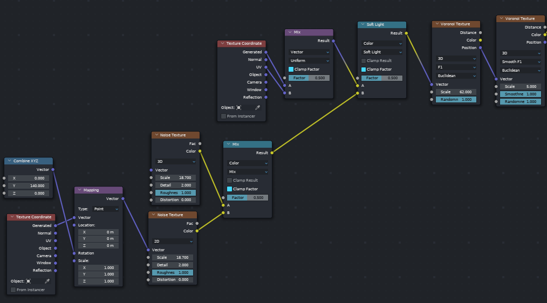Toggle Clamp Factor in Vector Mix node
547x303 pixels.
point(291,70)
